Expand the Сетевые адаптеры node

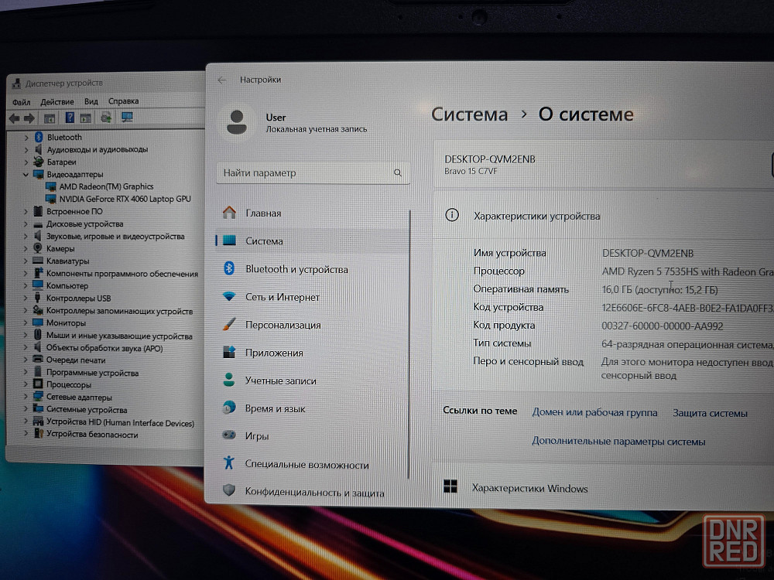click(26, 397)
